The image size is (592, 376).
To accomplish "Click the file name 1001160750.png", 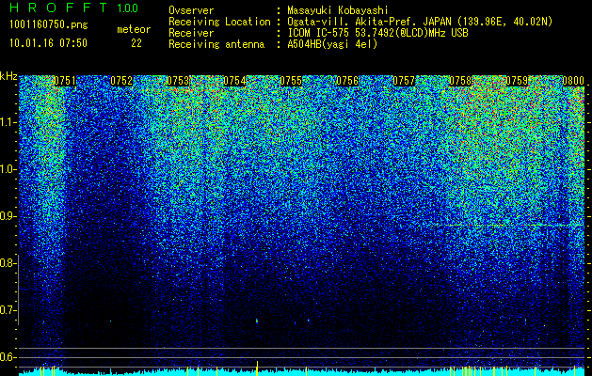I will (x=49, y=25).
